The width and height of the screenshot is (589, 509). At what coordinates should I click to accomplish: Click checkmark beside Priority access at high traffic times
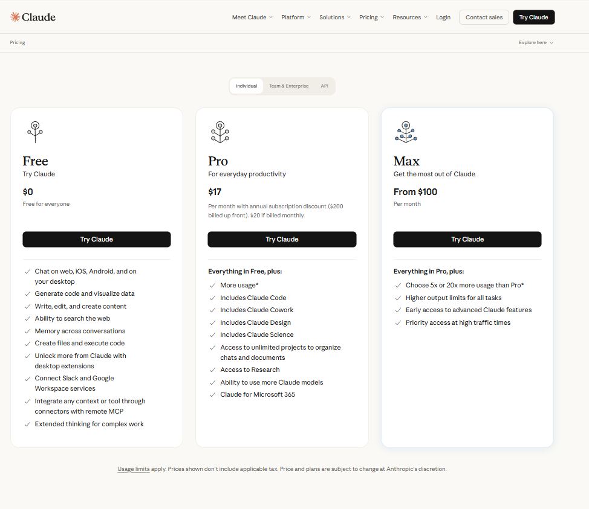[398, 323]
